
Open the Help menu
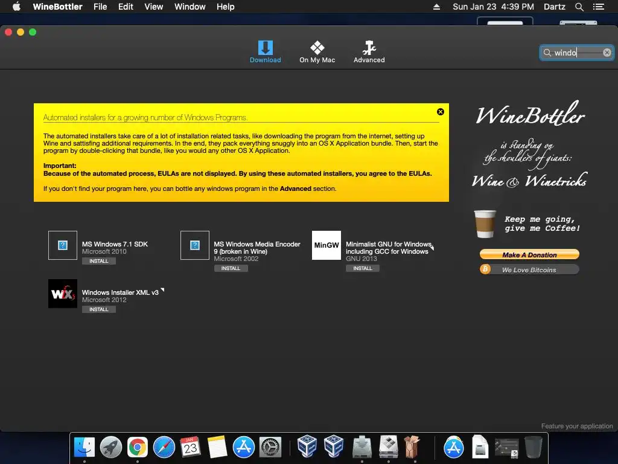point(226,7)
